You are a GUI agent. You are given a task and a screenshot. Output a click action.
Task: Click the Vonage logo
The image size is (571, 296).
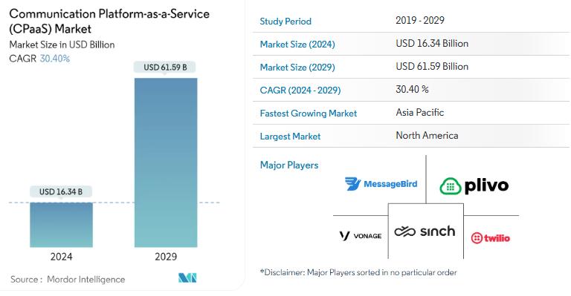coord(360,236)
